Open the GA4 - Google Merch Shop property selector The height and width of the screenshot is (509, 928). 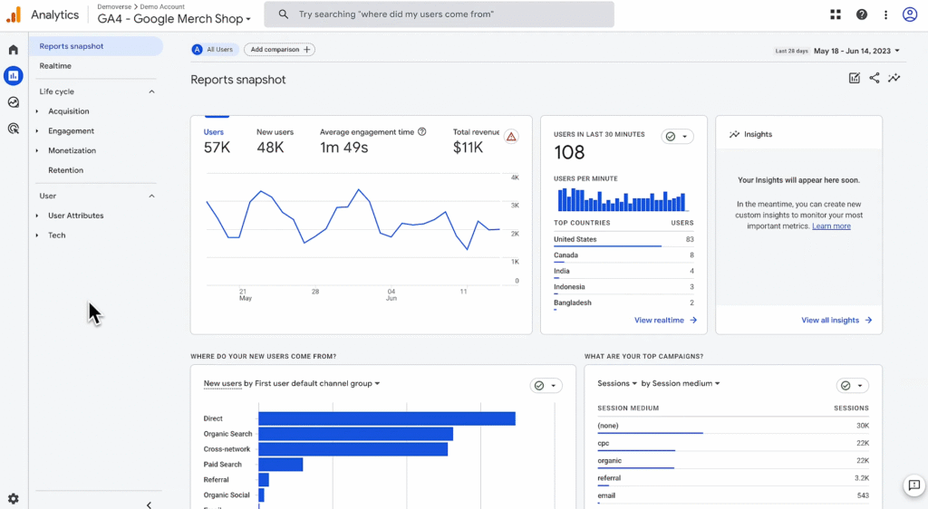click(x=174, y=19)
